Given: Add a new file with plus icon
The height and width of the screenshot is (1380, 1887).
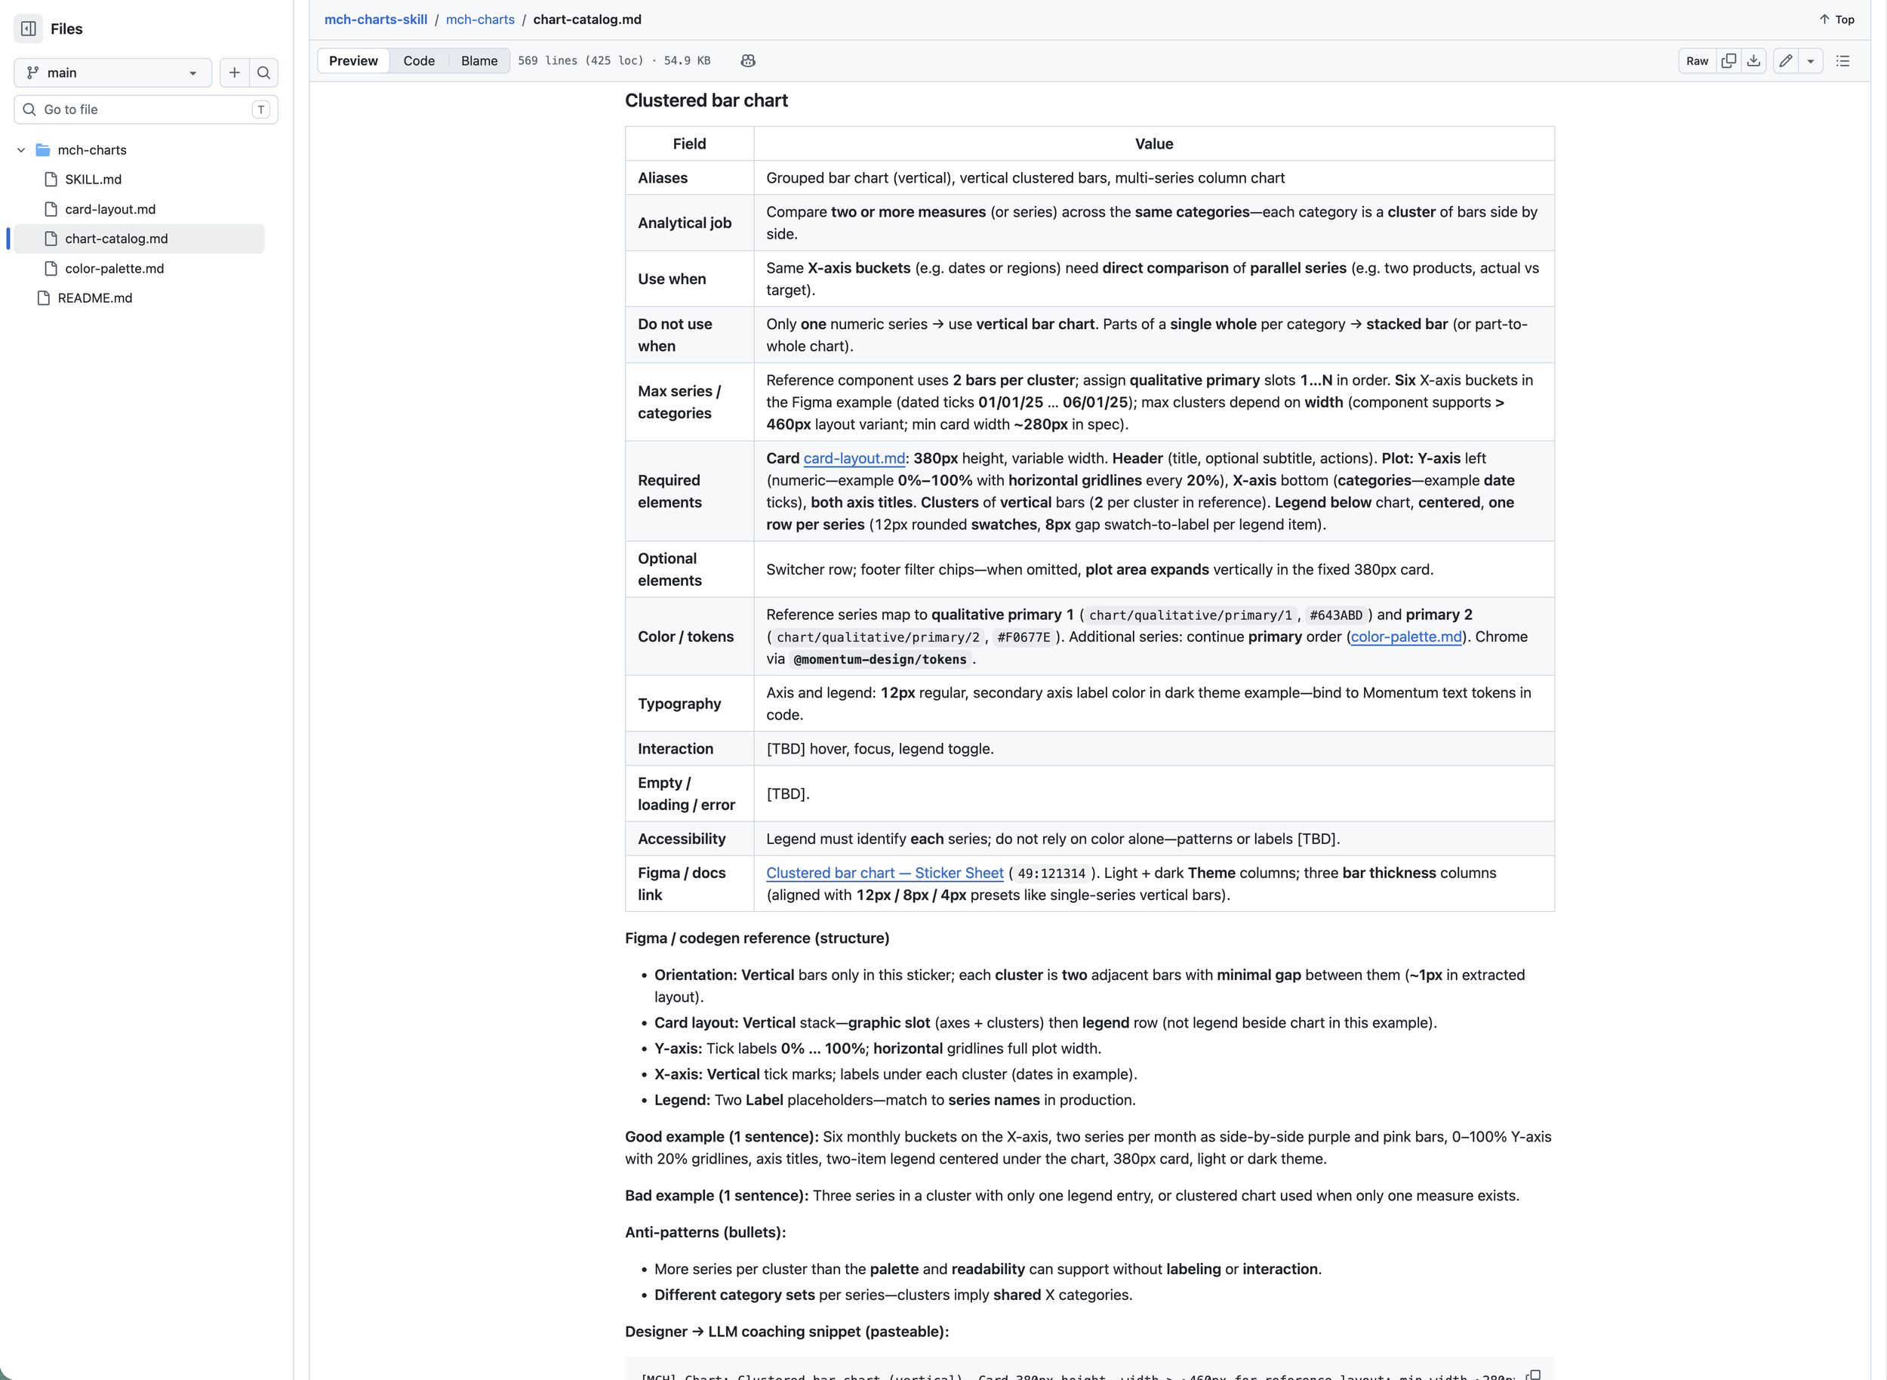Looking at the screenshot, I should click(235, 72).
